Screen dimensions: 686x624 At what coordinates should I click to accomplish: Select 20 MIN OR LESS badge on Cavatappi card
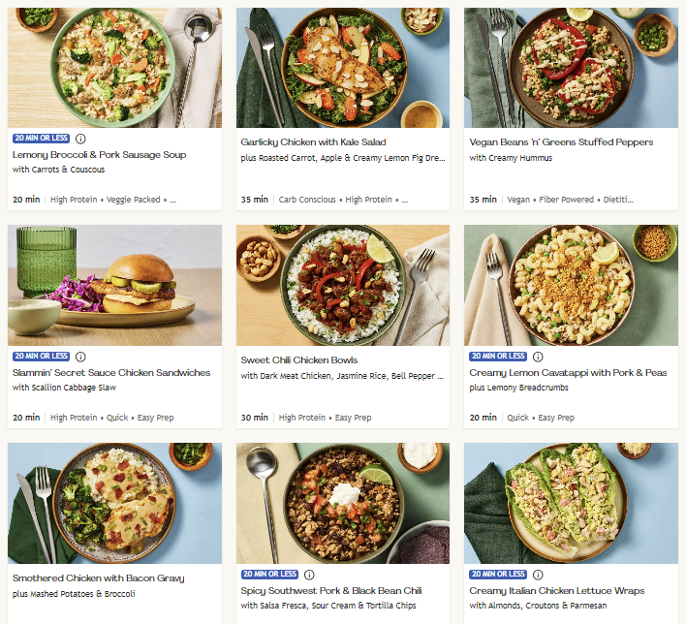coord(498,357)
